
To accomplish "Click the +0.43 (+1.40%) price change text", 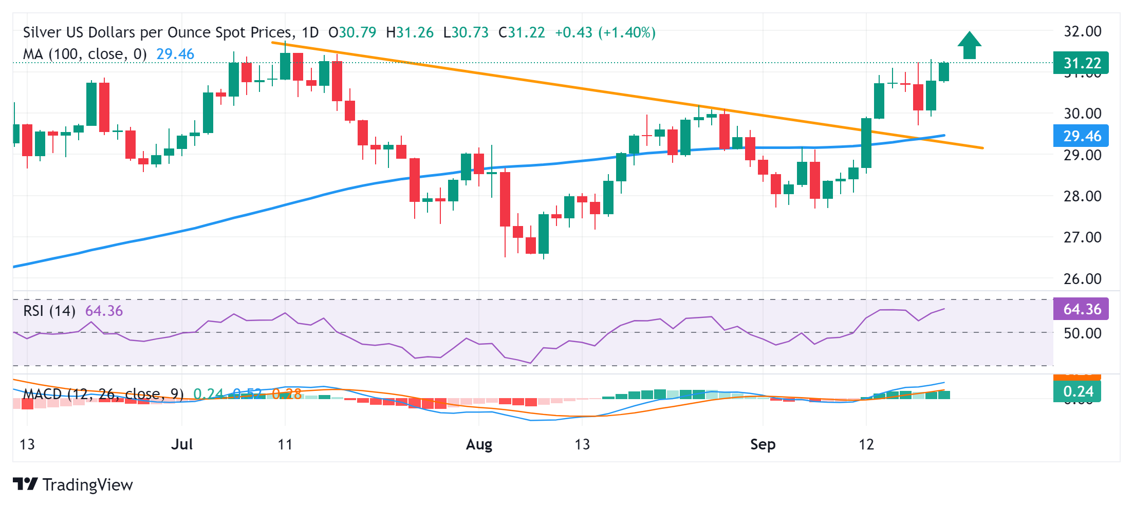I will click(605, 32).
